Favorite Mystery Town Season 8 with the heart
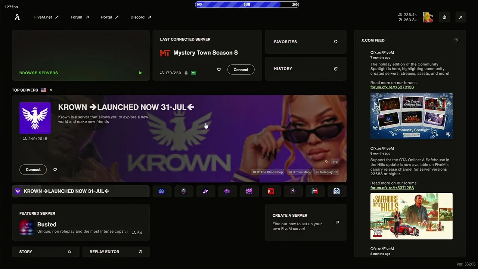Viewport: 478px width, 269px height. [219, 69]
